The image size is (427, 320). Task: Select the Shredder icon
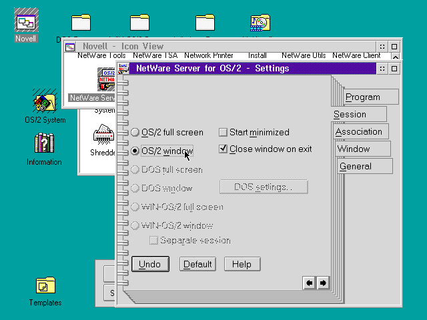[x=104, y=135]
